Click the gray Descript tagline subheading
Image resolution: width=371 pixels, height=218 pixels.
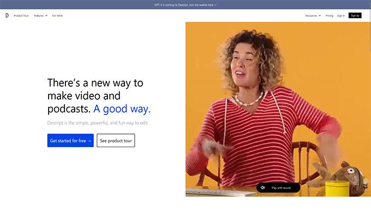point(98,123)
